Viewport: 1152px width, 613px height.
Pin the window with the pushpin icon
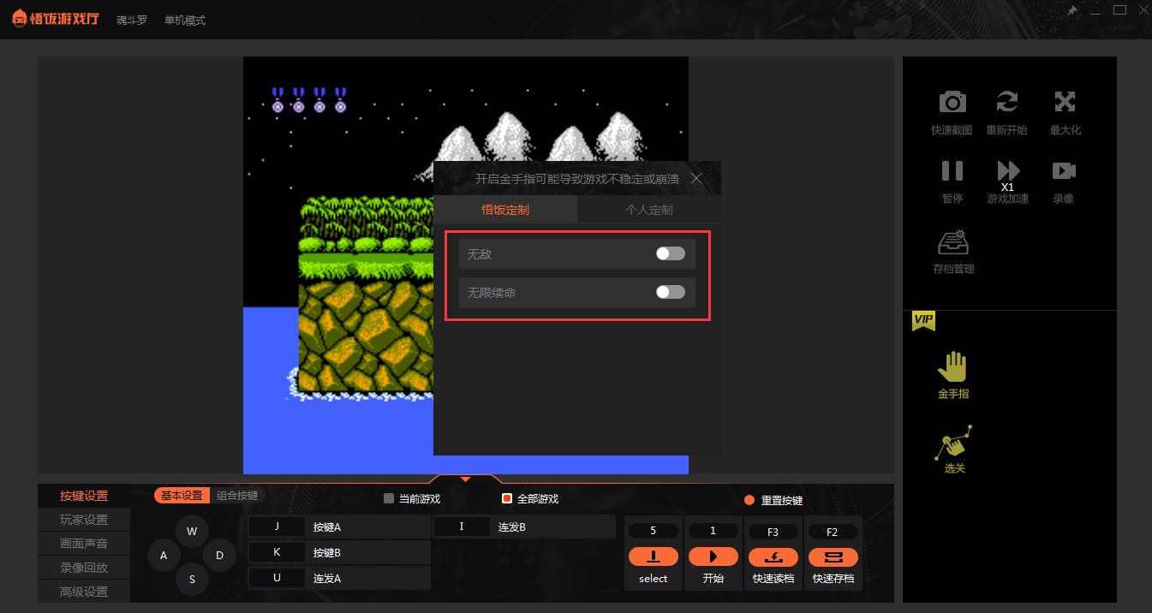click(x=1071, y=10)
